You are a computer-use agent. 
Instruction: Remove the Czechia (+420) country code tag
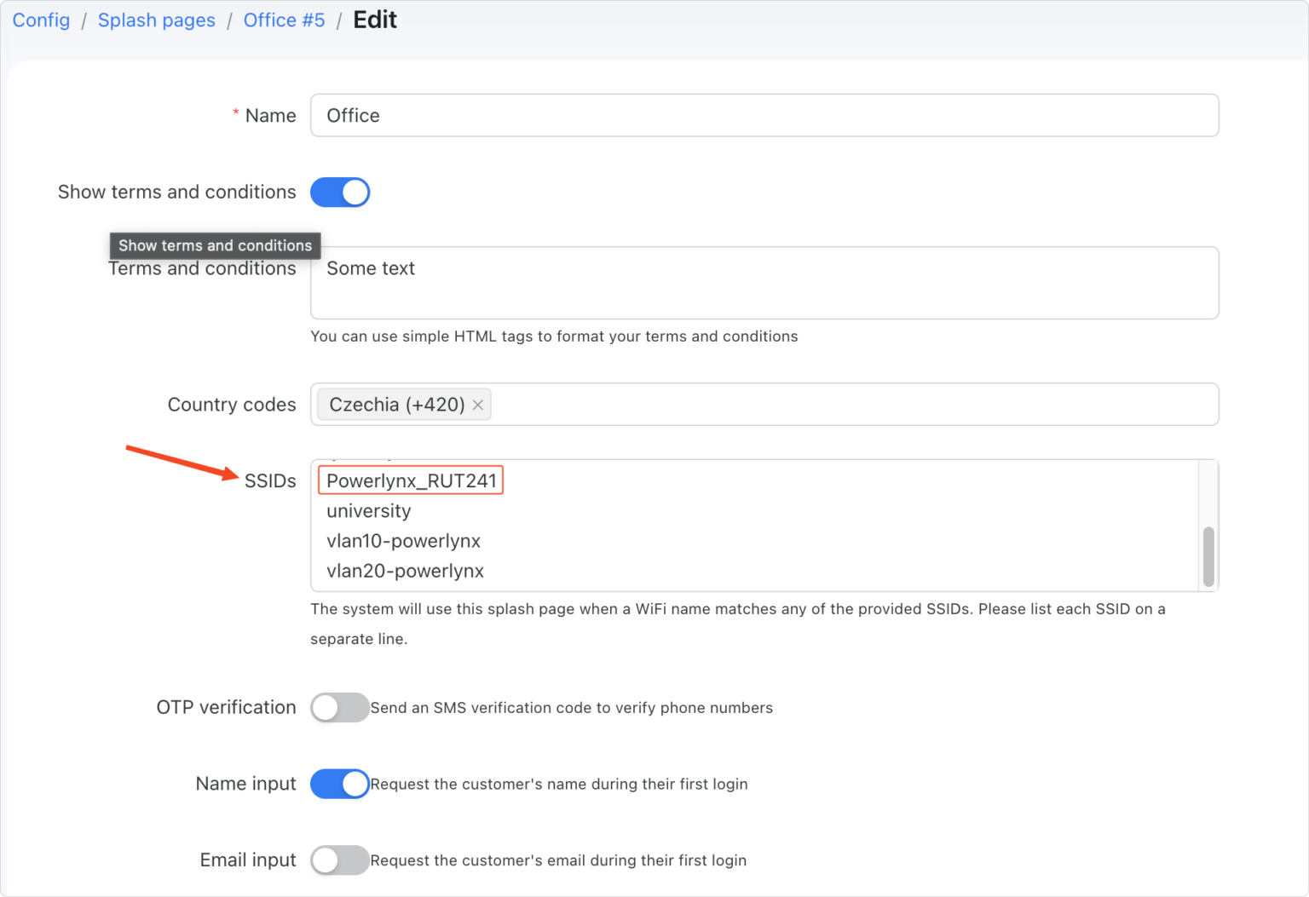(478, 405)
